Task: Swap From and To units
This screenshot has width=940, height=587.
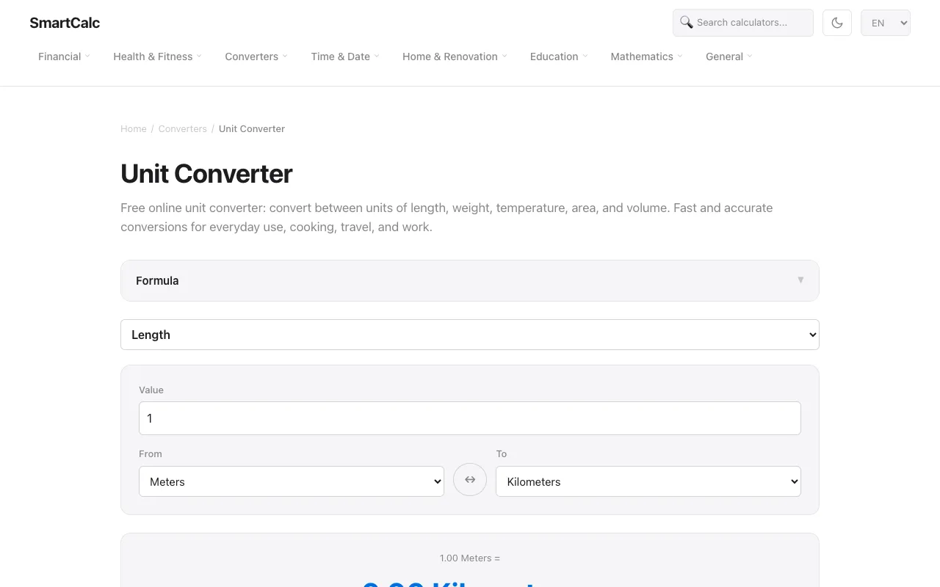Action: 470,480
